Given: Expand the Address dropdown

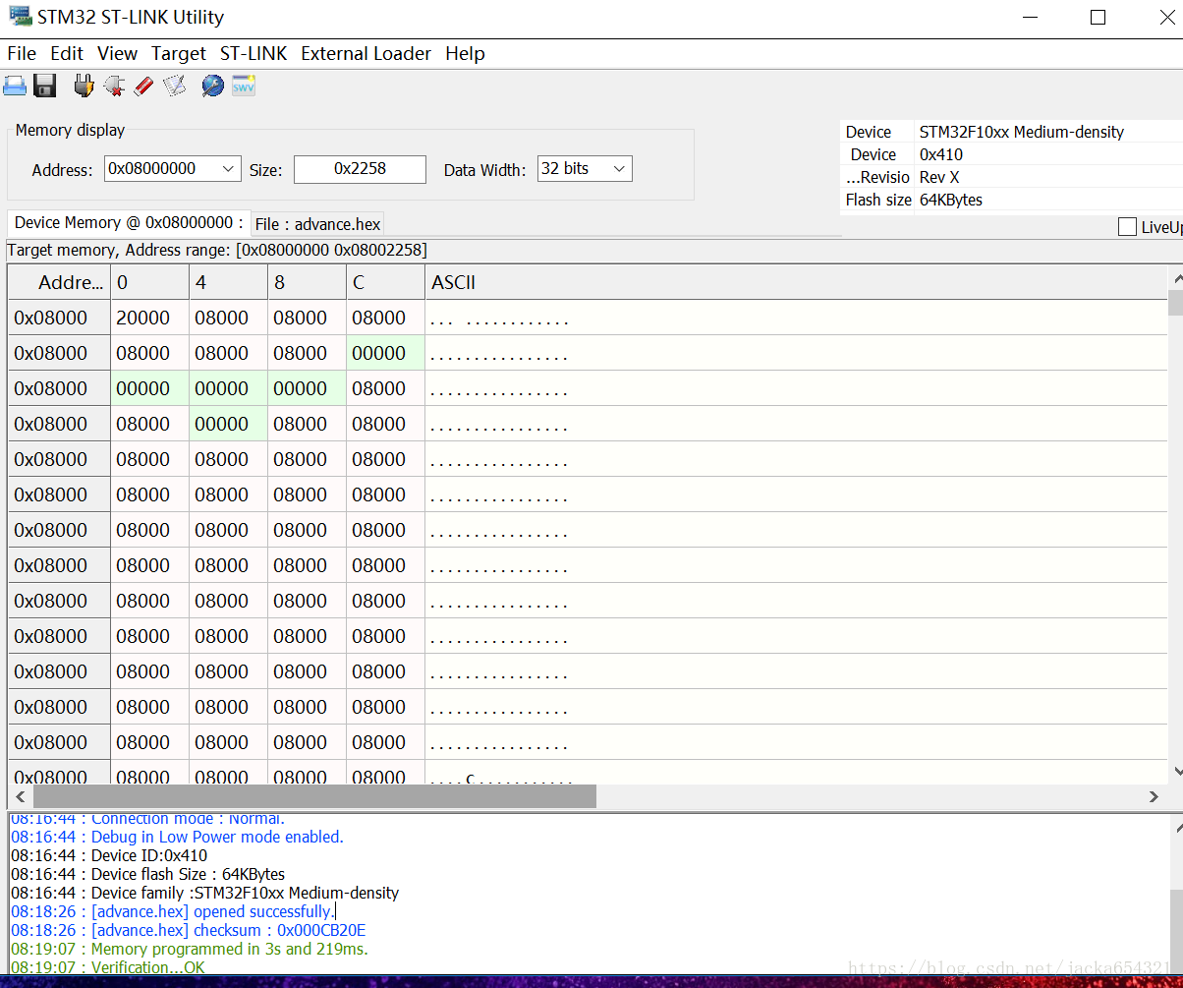Looking at the screenshot, I should (228, 169).
